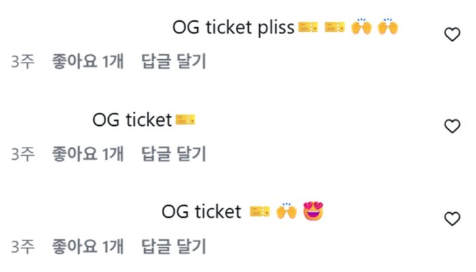Click the heart-eyes face emoji
Viewport: 476px width, 272px height.
(x=313, y=211)
